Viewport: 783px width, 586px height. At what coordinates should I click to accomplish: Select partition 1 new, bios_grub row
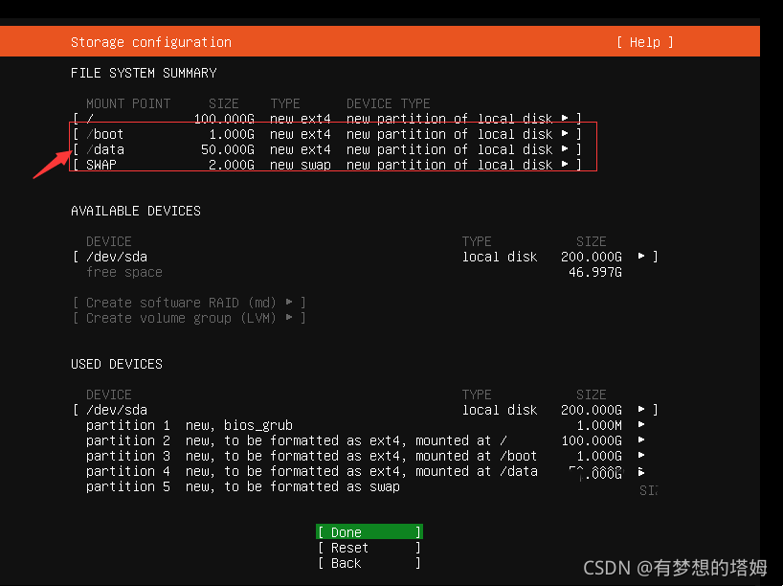coord(366,425)
